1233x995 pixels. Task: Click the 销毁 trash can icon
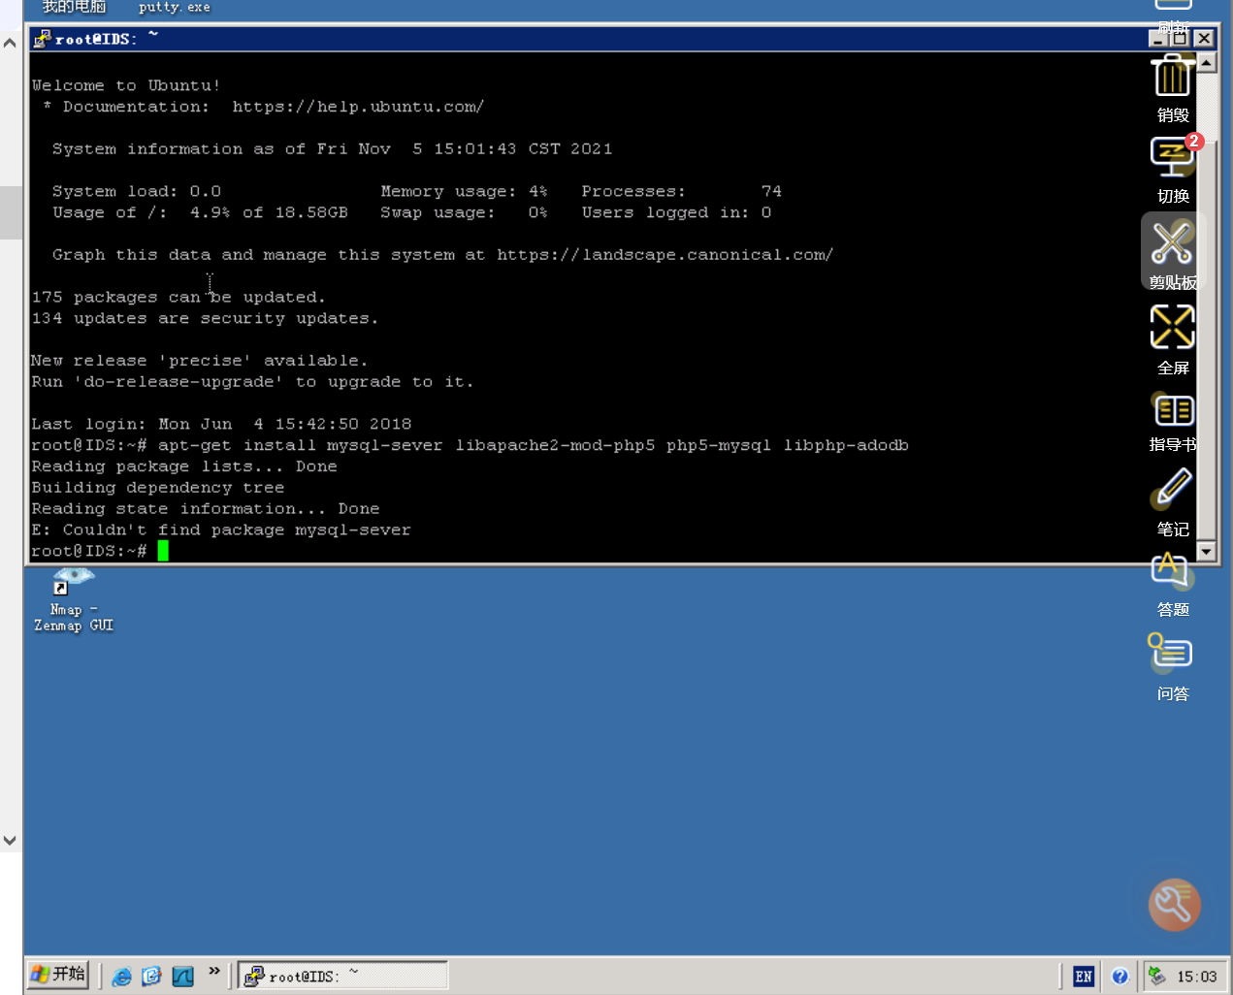point(1172,78)
